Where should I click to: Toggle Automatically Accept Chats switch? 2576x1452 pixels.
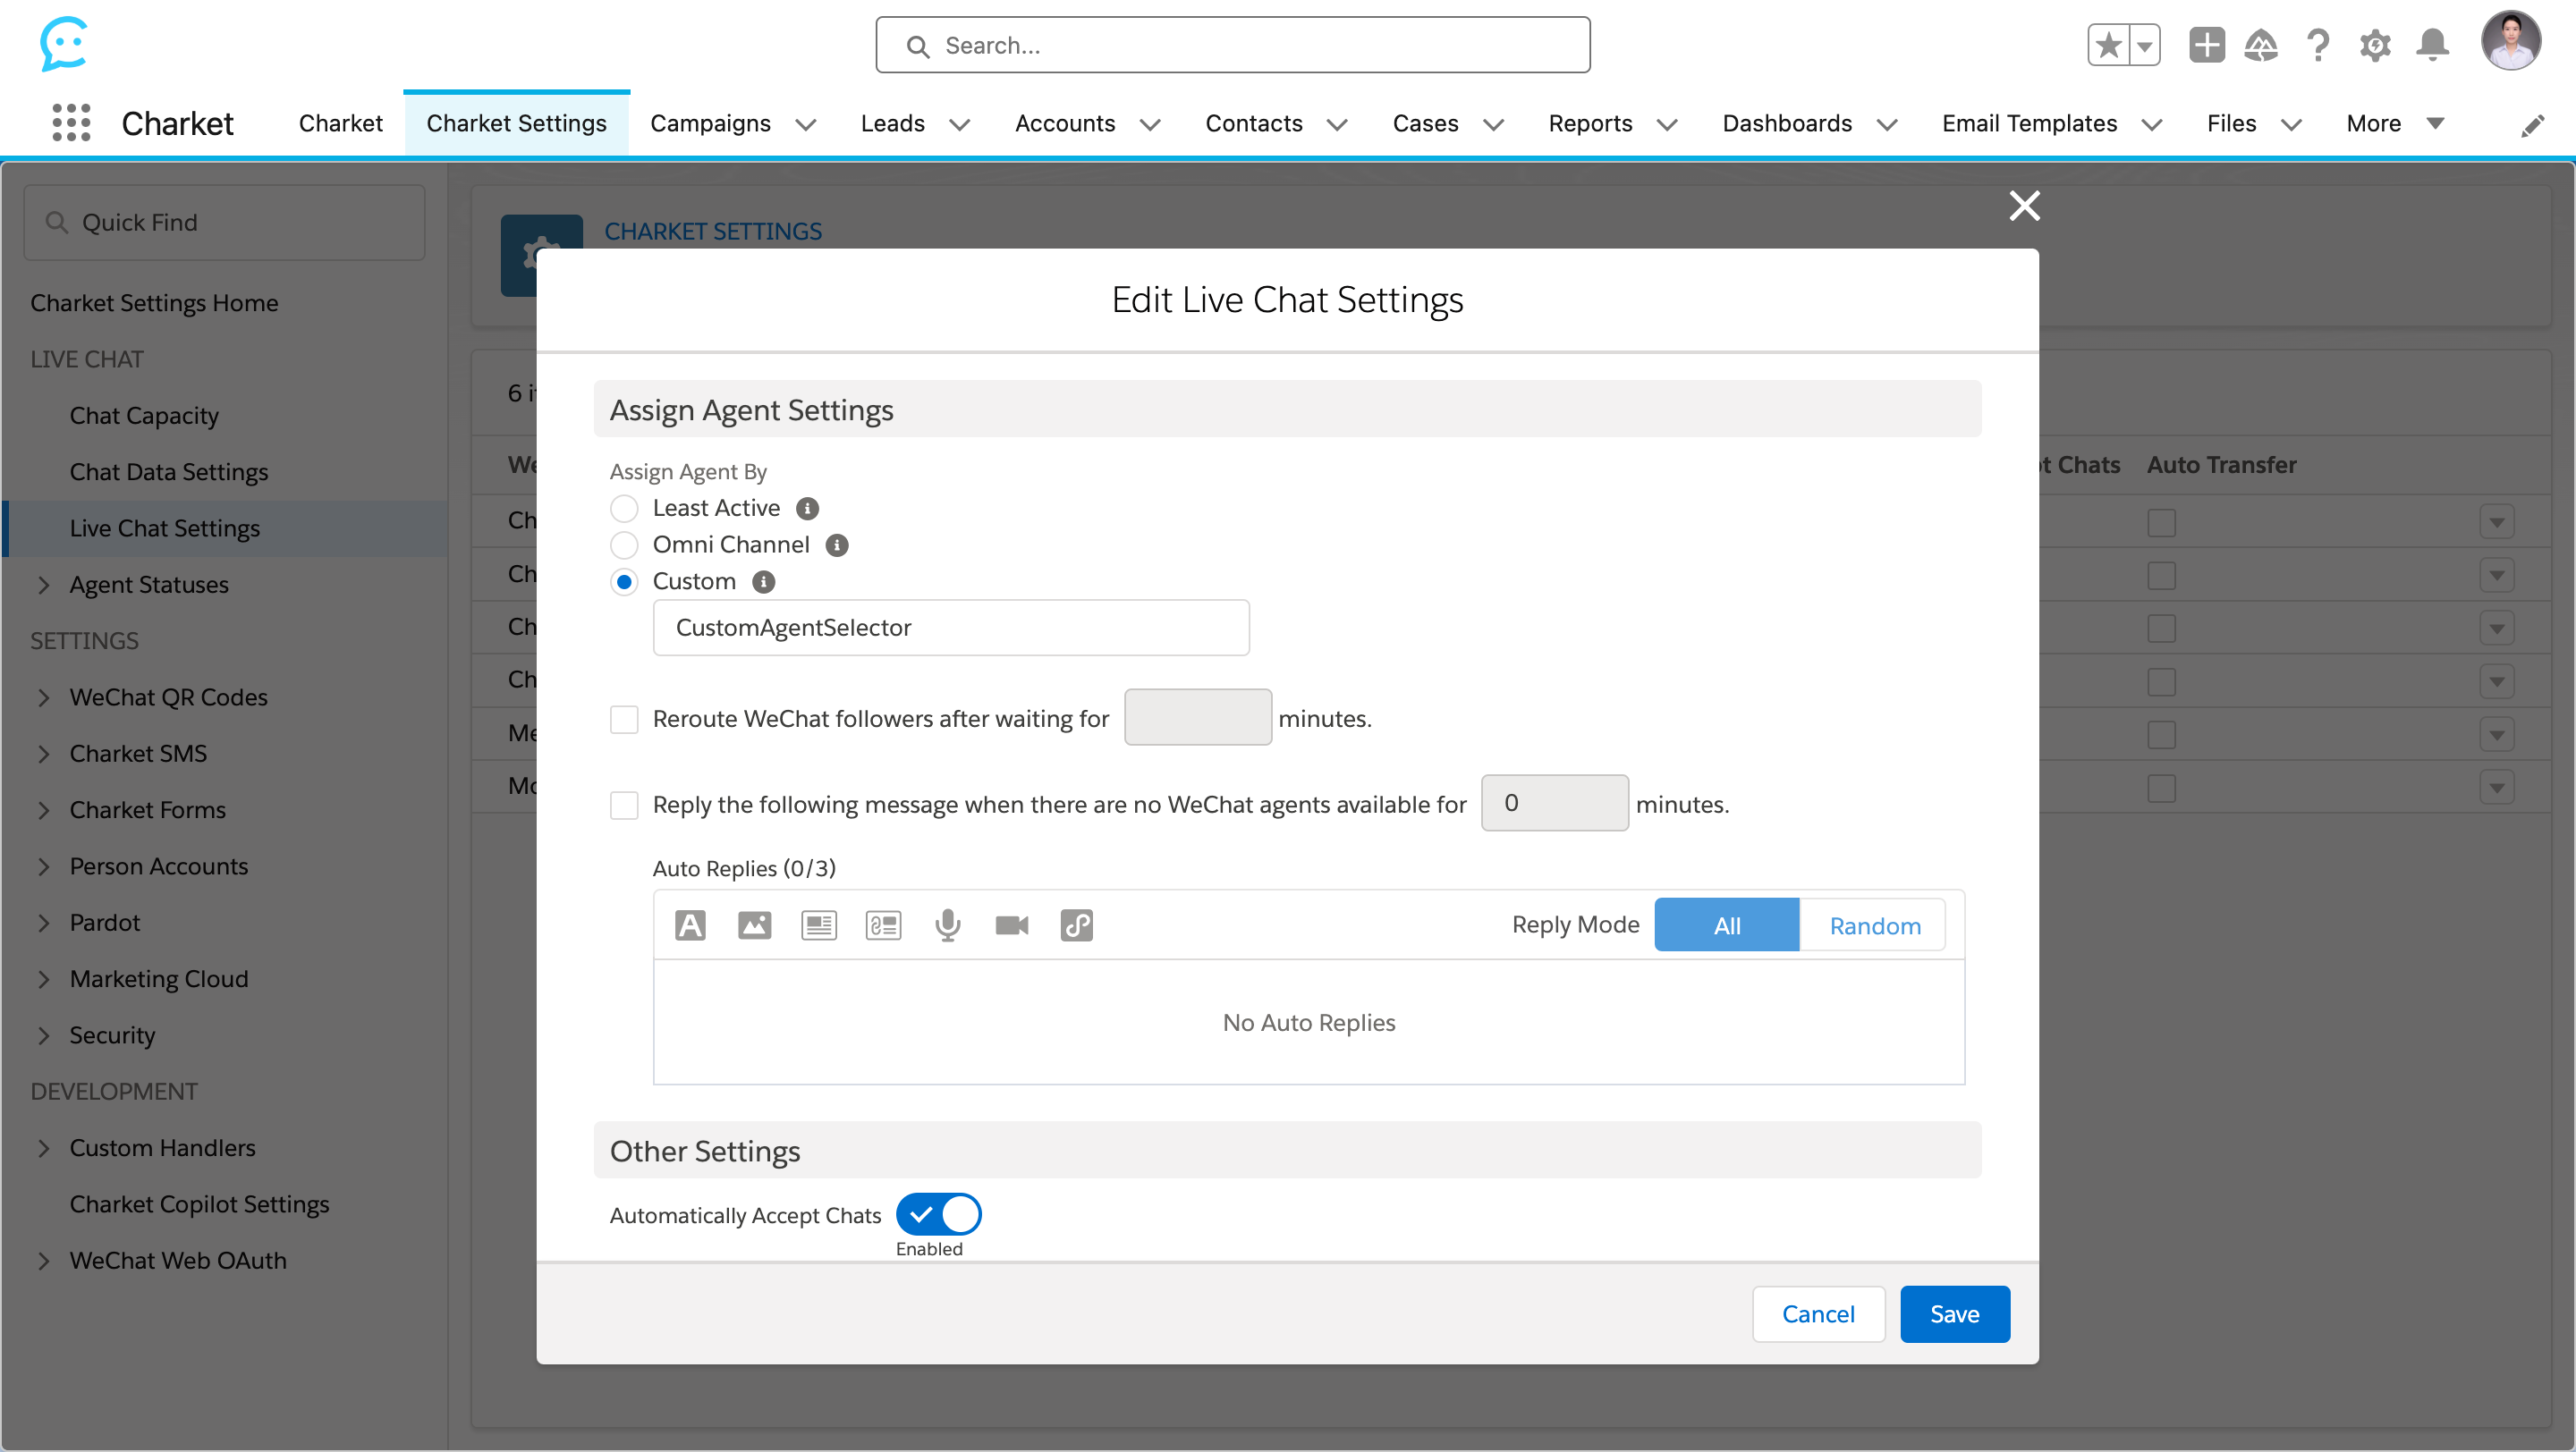click(x=938, y=1214)
